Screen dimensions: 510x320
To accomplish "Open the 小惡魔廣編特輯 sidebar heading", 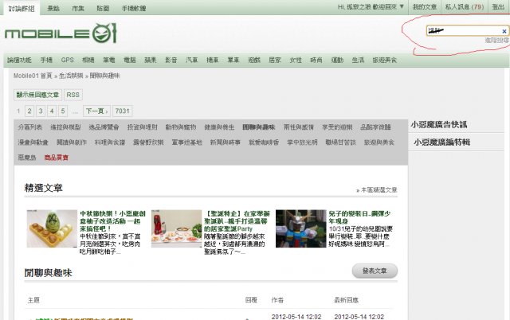I will pyautogui.click(x=441, y=142).
